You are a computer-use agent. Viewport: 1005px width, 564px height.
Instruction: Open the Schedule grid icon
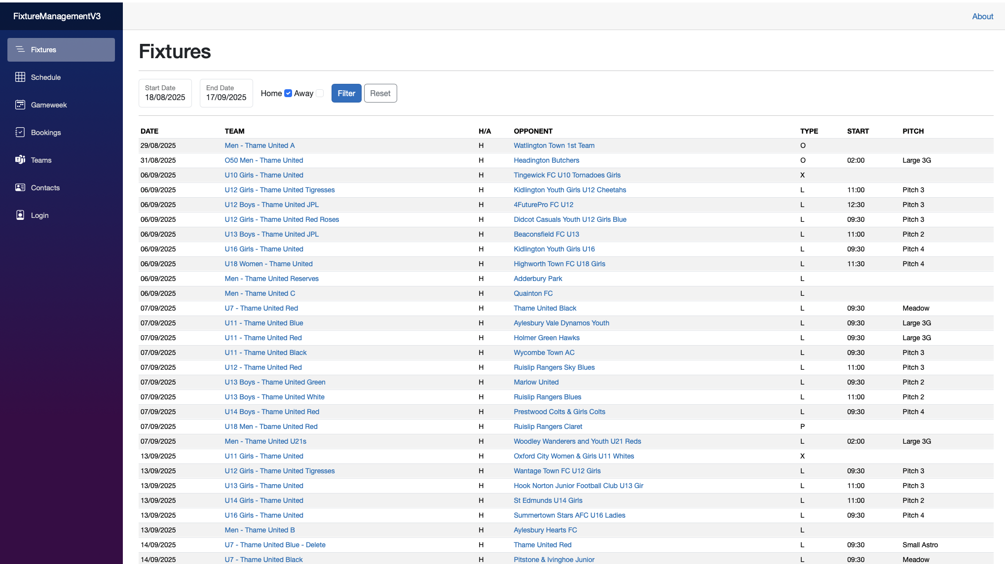tap(20, 77)
